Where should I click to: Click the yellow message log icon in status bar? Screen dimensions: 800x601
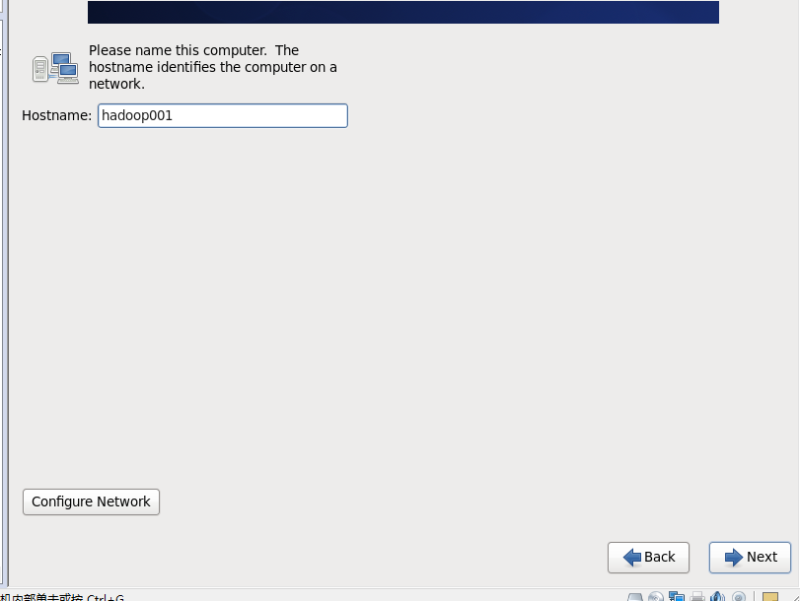(769, 596)
